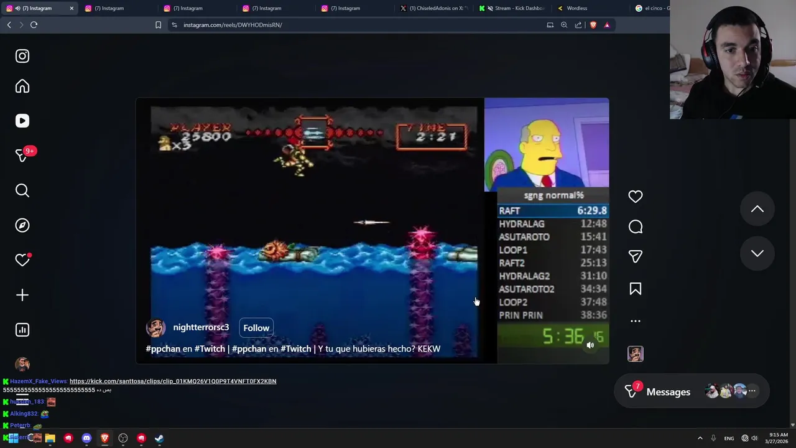The height and width of the screenshot is (448, 796).
Task: Mute the reel audio speaker icon
Action: point(590,345)
